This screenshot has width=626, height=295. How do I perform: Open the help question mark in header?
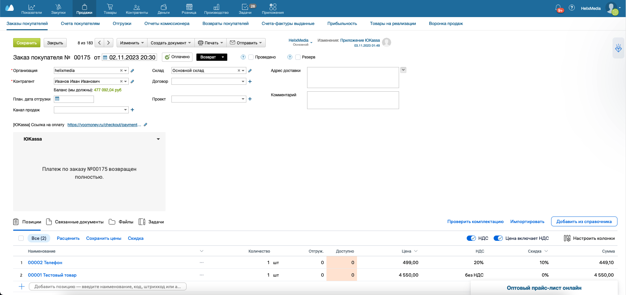pyautogui.click(x=572, y=8)
